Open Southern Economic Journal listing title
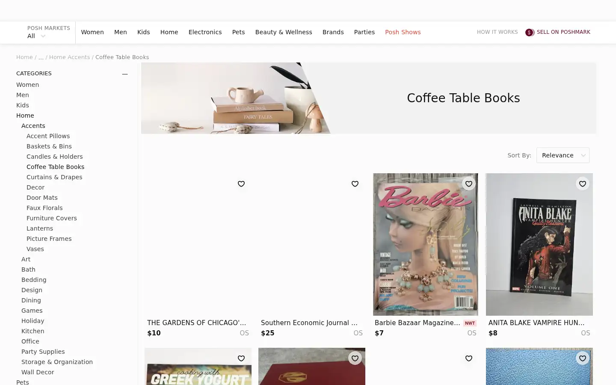This screenshot has width=616, height=385. (x=309, y=323)
